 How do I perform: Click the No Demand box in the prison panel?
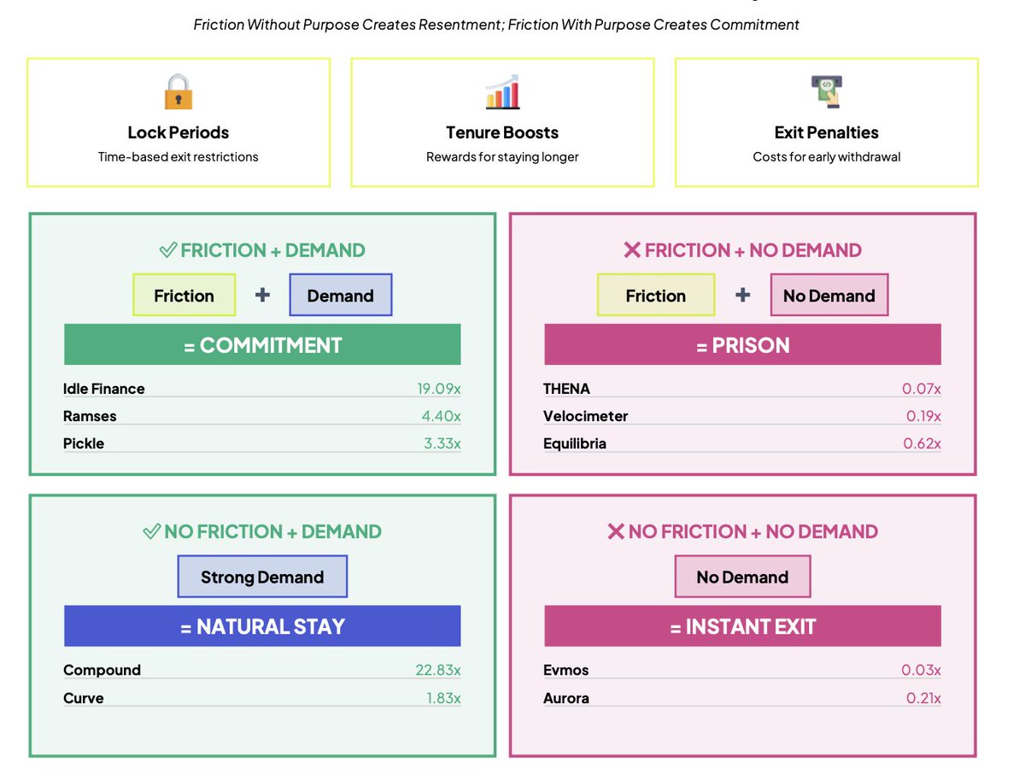coord(829,296)
